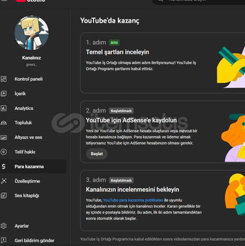The height and width of the screenshot is (246, 245).
Task: Click the Ses kitaplığı audio library icon
Action: (x=3, y=196)
